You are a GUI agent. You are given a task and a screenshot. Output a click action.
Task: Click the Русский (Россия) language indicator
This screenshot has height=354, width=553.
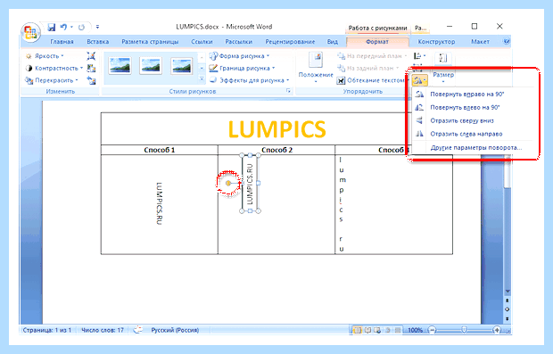(x=175, y=330)
